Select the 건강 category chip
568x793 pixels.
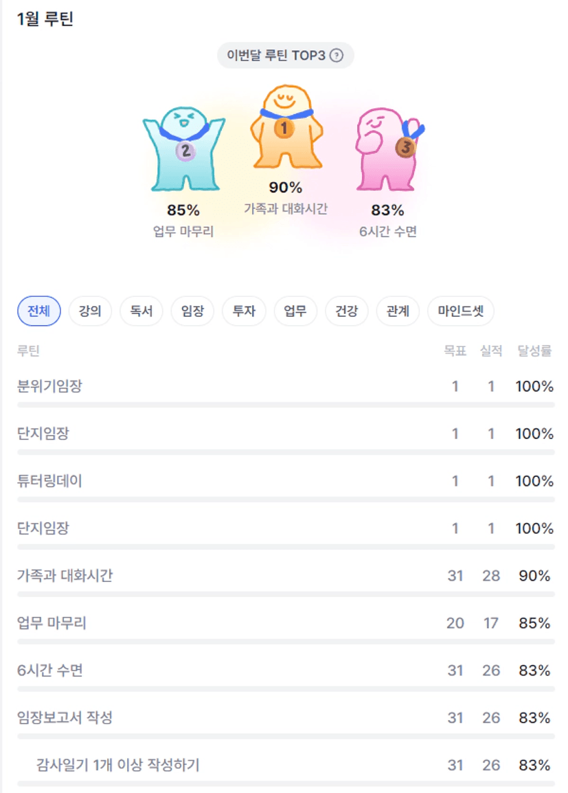click(346, 311)
